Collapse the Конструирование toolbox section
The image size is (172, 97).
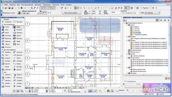[2, 24]
